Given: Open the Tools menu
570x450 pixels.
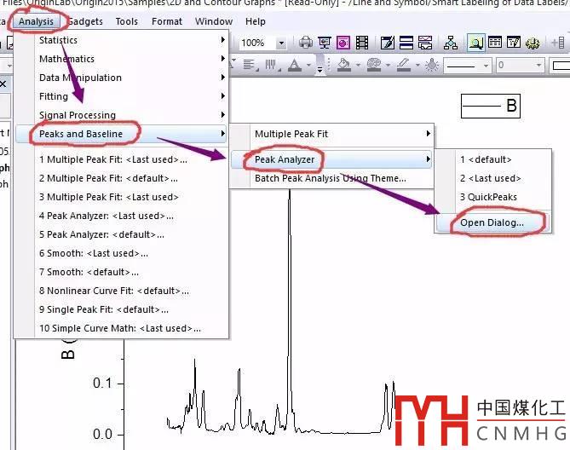Looking at the screenshot, I should point(126,21).
